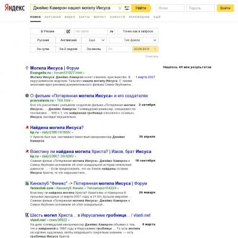
Task: Switch to the Карты tab
Action: (84, 17)
